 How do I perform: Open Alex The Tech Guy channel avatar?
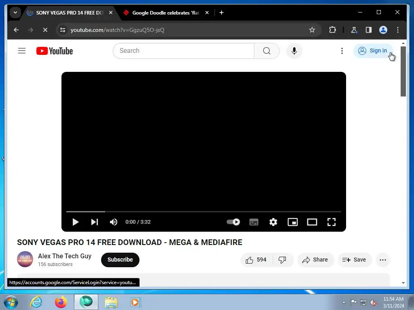point(25,259)
